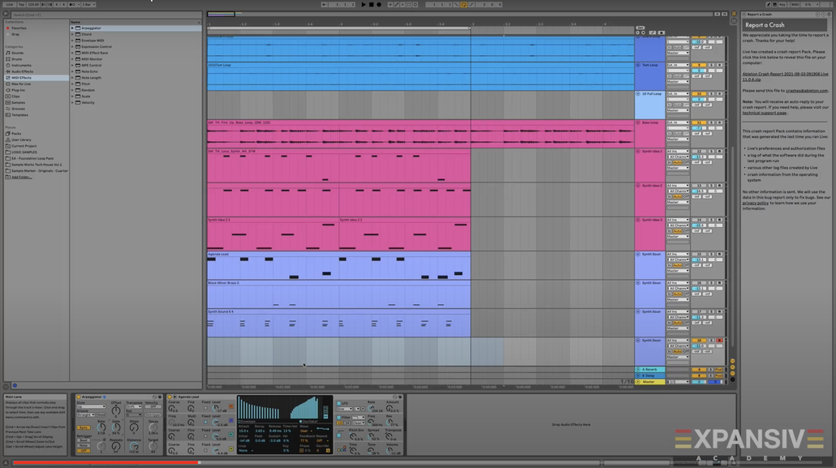This screenshot has width=836, height=468.
Task: Open the Sounds browser category
Action: [x=18, y=53]
